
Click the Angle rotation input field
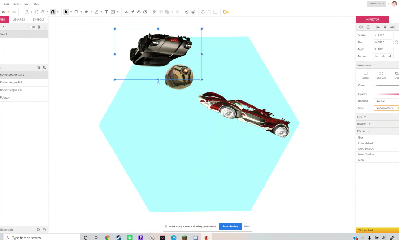point(383,49)
